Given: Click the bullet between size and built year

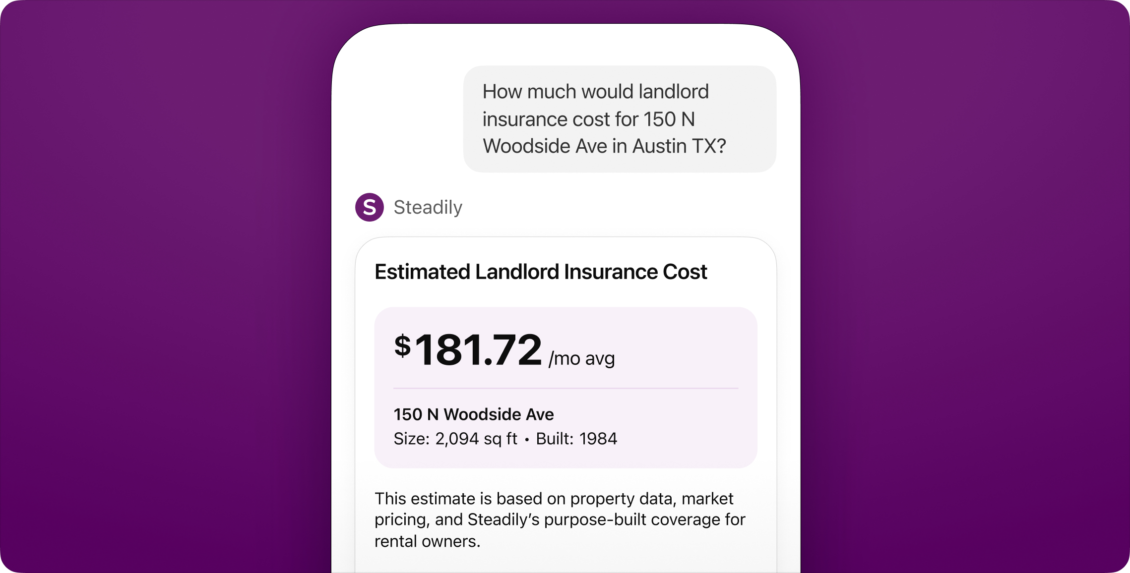Looking at the screenshot, I should (x=526, y=439).
